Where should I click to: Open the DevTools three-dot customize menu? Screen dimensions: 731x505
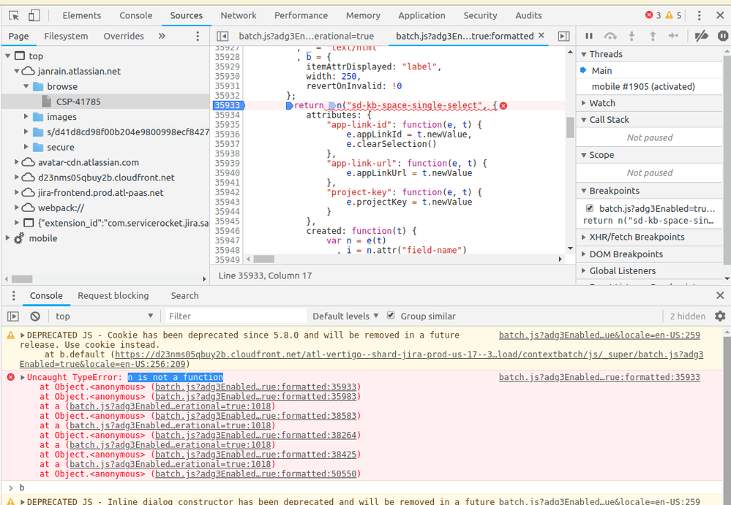coord(699,15)
